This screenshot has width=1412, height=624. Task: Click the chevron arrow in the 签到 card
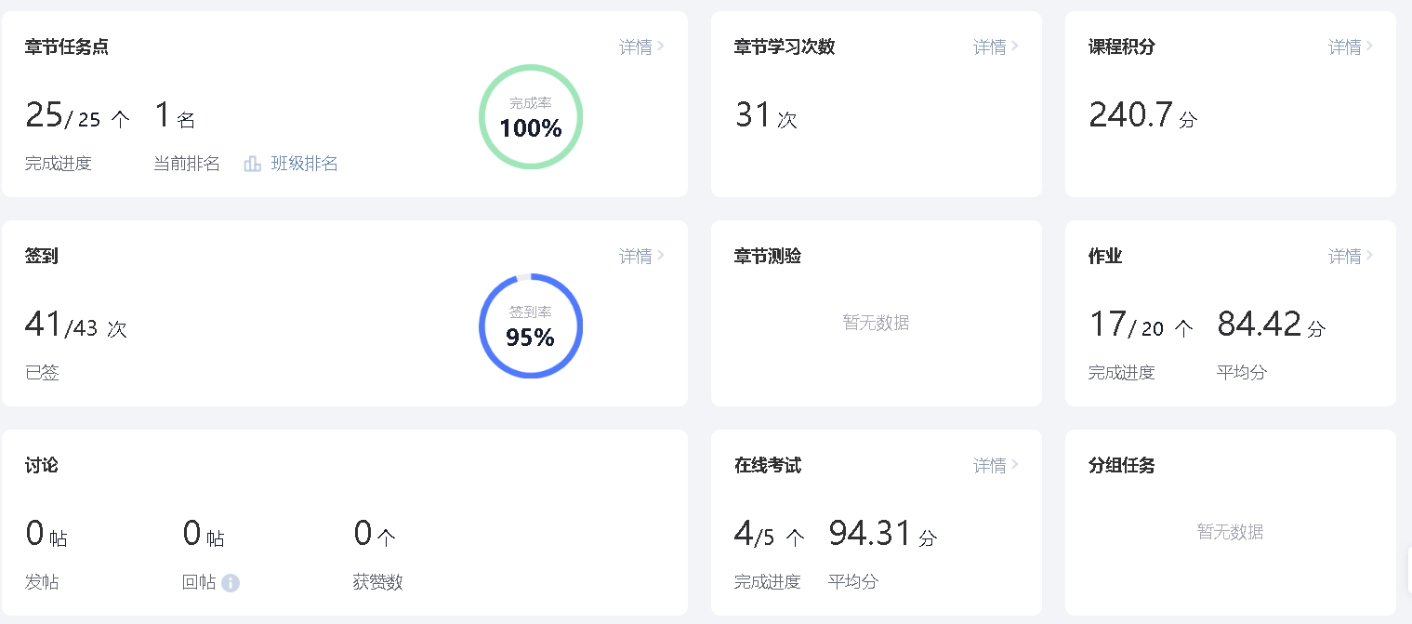[661, 256]
